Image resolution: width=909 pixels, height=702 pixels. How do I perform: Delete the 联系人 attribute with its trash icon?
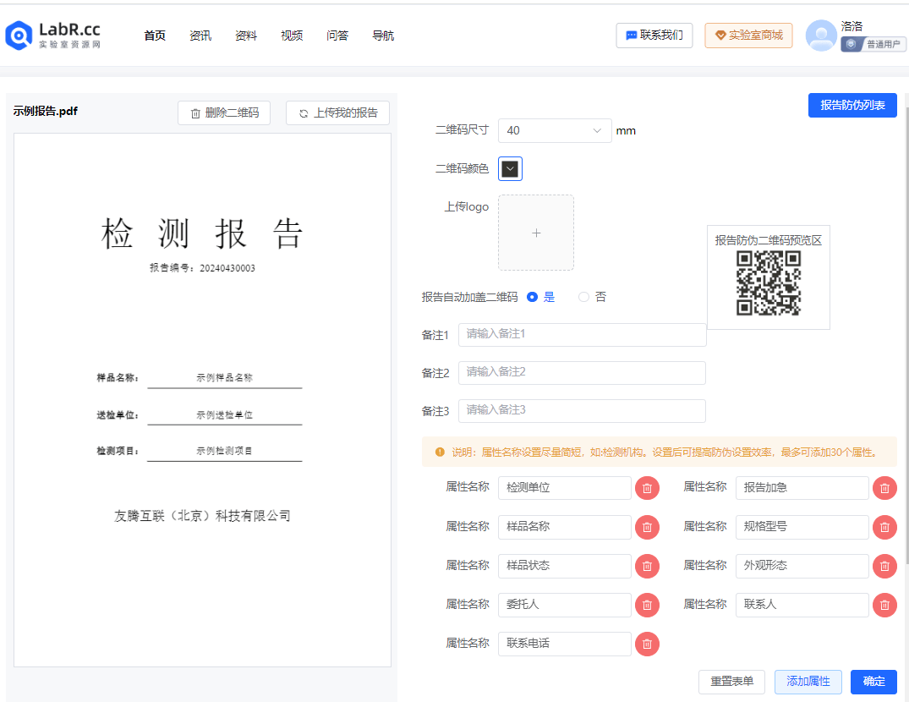[x=884, y=605]
